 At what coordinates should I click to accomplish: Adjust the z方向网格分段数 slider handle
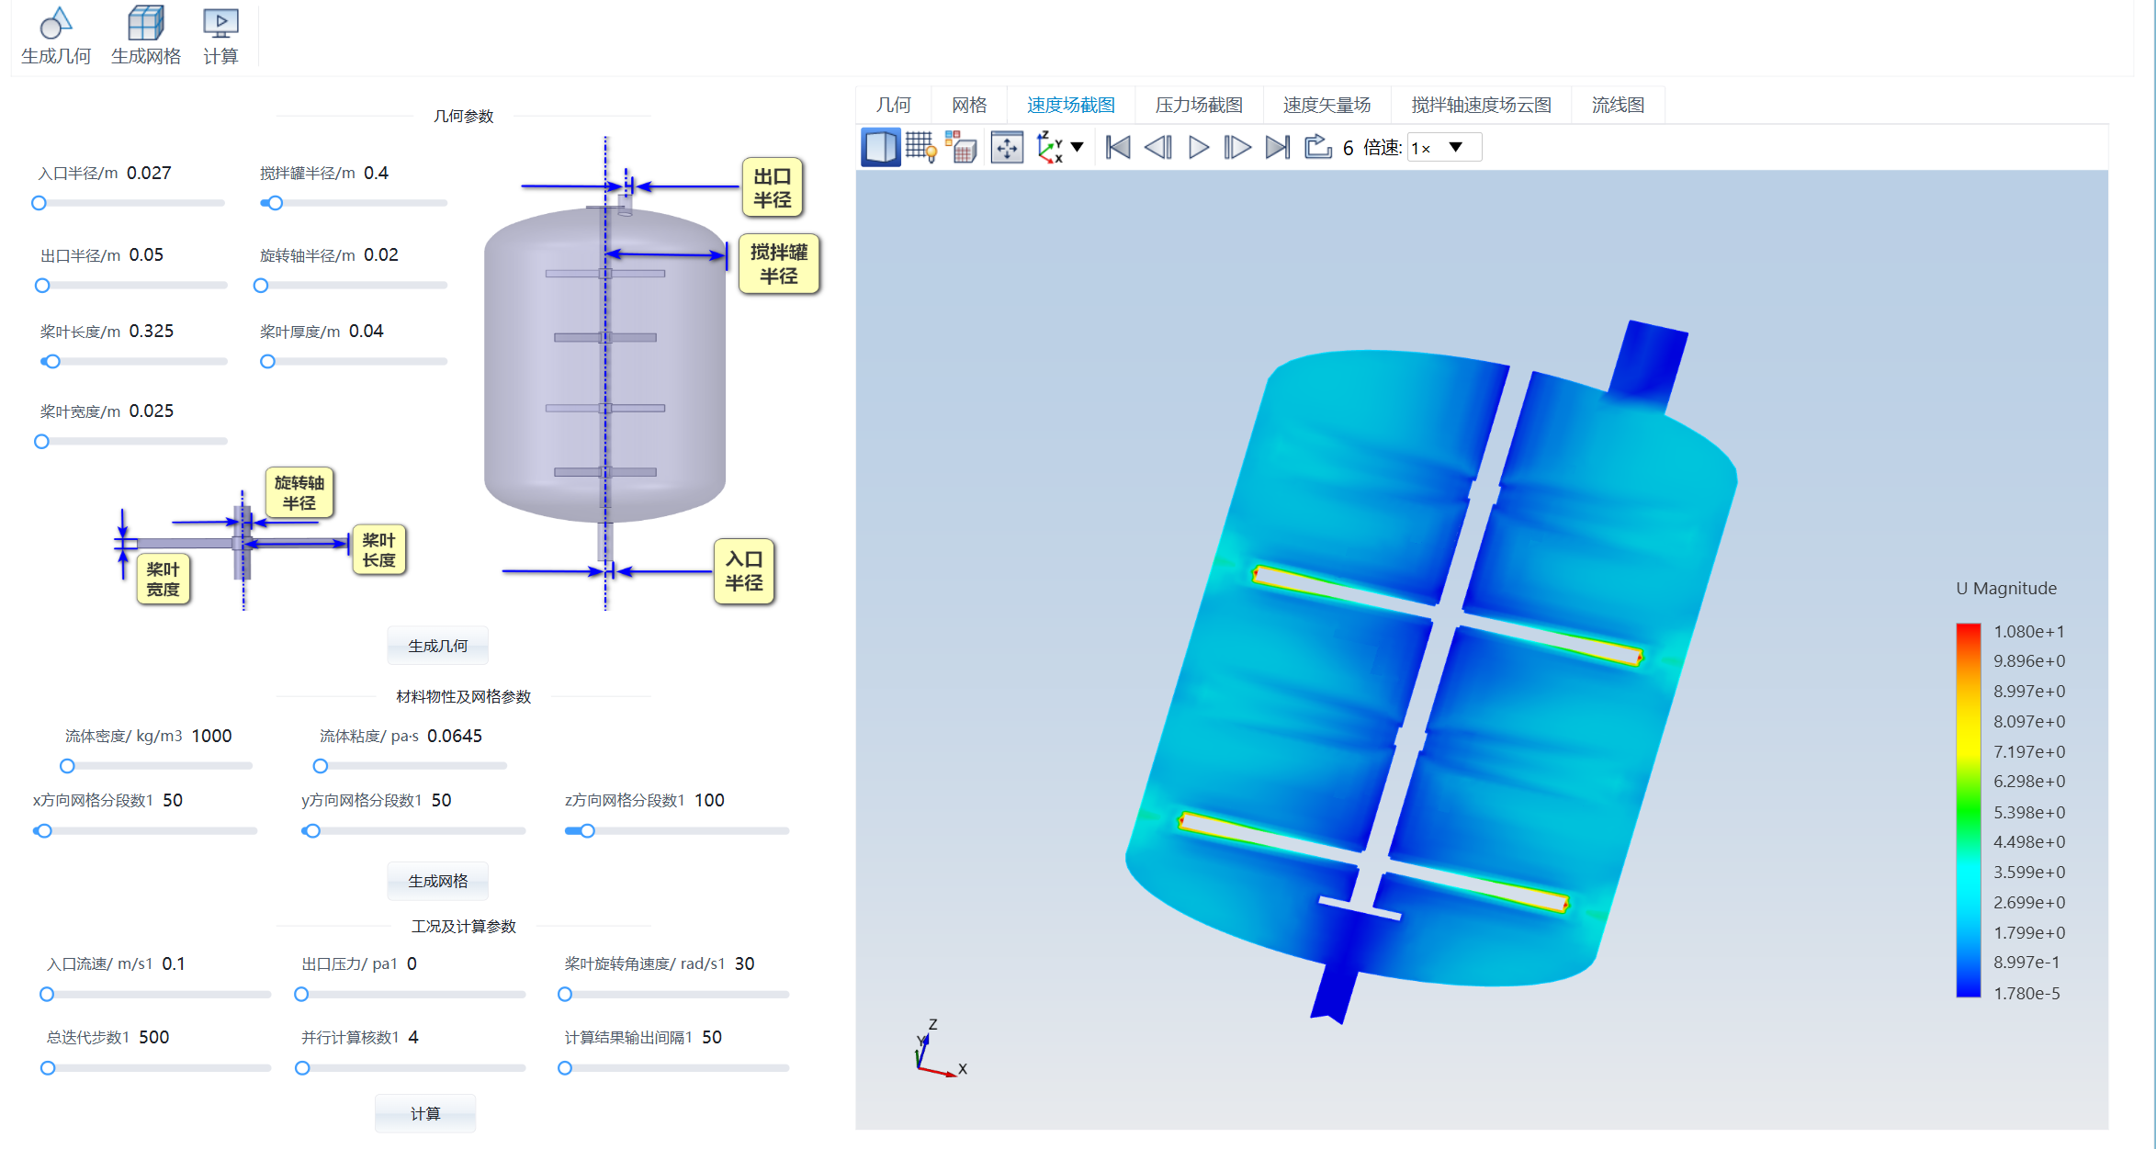(x=587, y=831)
